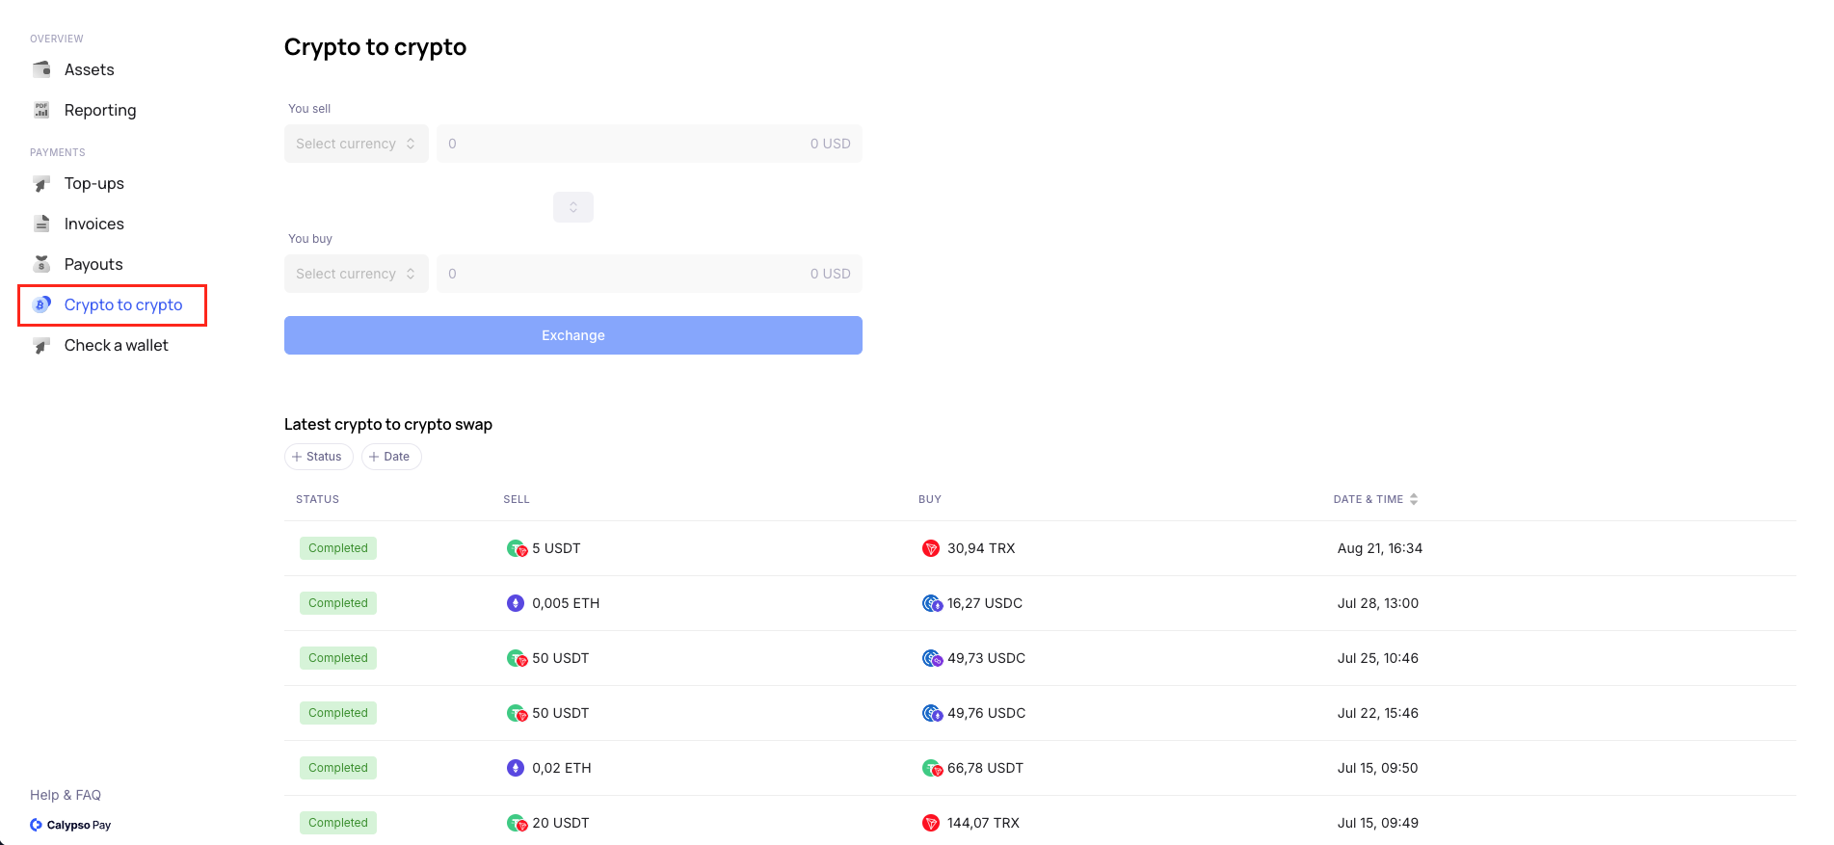Image resolution: width=1834 pixels, height=845 pixels.
Task: Click the Check a wallet icon
Action: [x=41, y=345]
